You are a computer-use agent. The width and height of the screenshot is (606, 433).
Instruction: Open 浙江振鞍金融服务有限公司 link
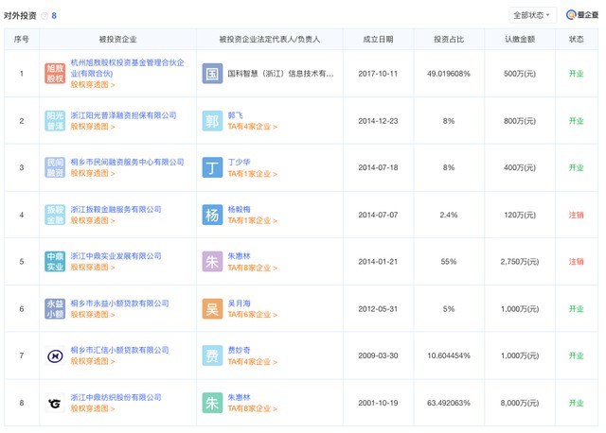pyautogui.click(x=116, y=209)
